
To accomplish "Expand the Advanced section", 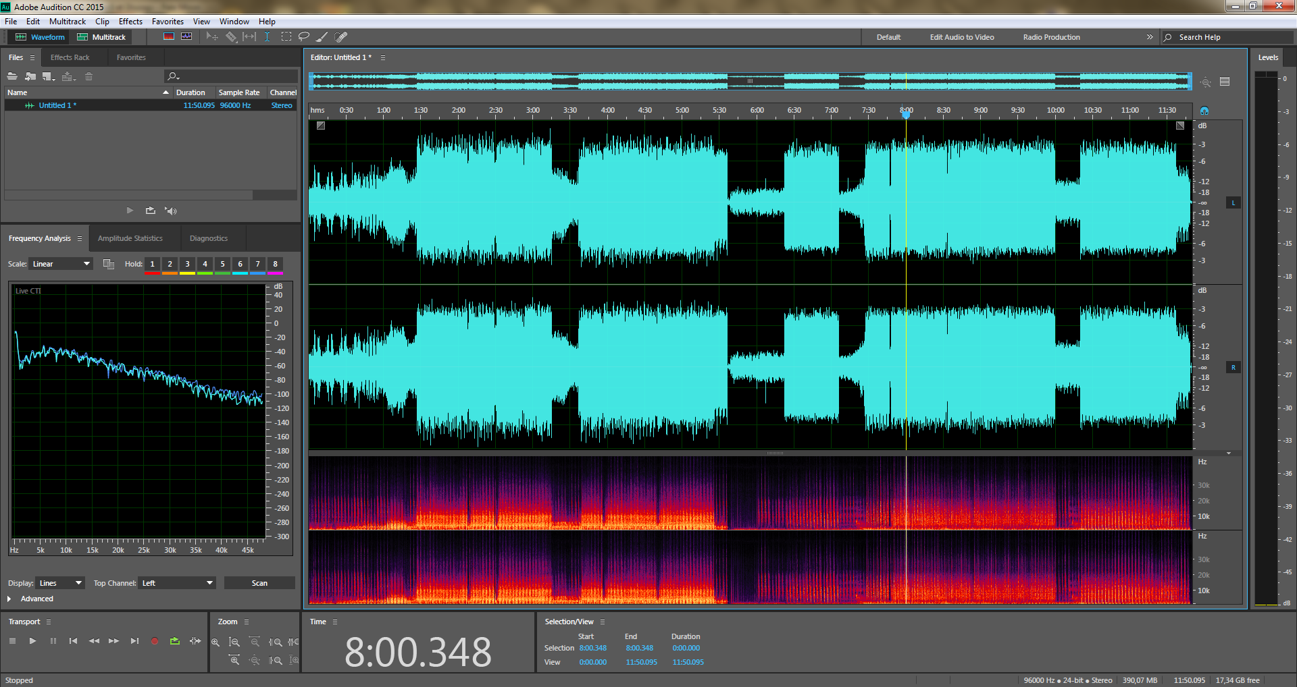I will pos(9,599).
